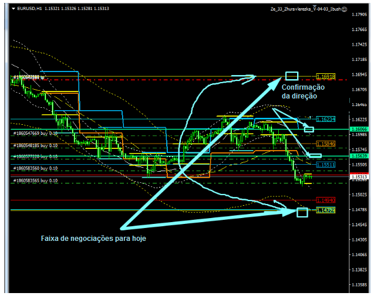This screenshot has width=374, height=296.
Task: Select order #1860547669 buy 0.10 line label
Action: tap(36, 134)
